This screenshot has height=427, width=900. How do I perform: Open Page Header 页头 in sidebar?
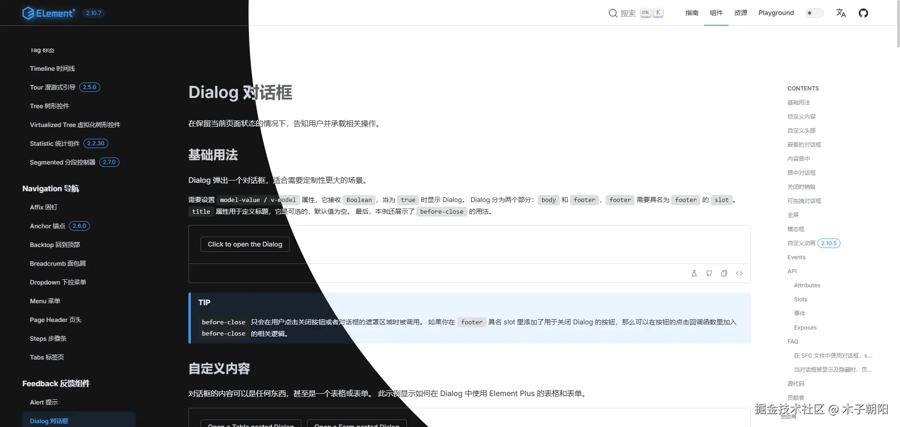pyautogui.click(x=56, y=320)
